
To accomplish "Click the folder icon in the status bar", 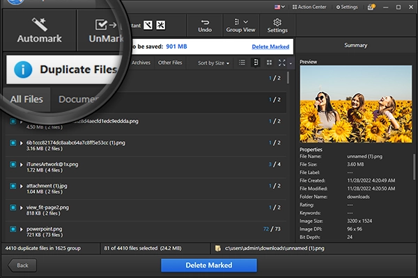I will [218, 248].
